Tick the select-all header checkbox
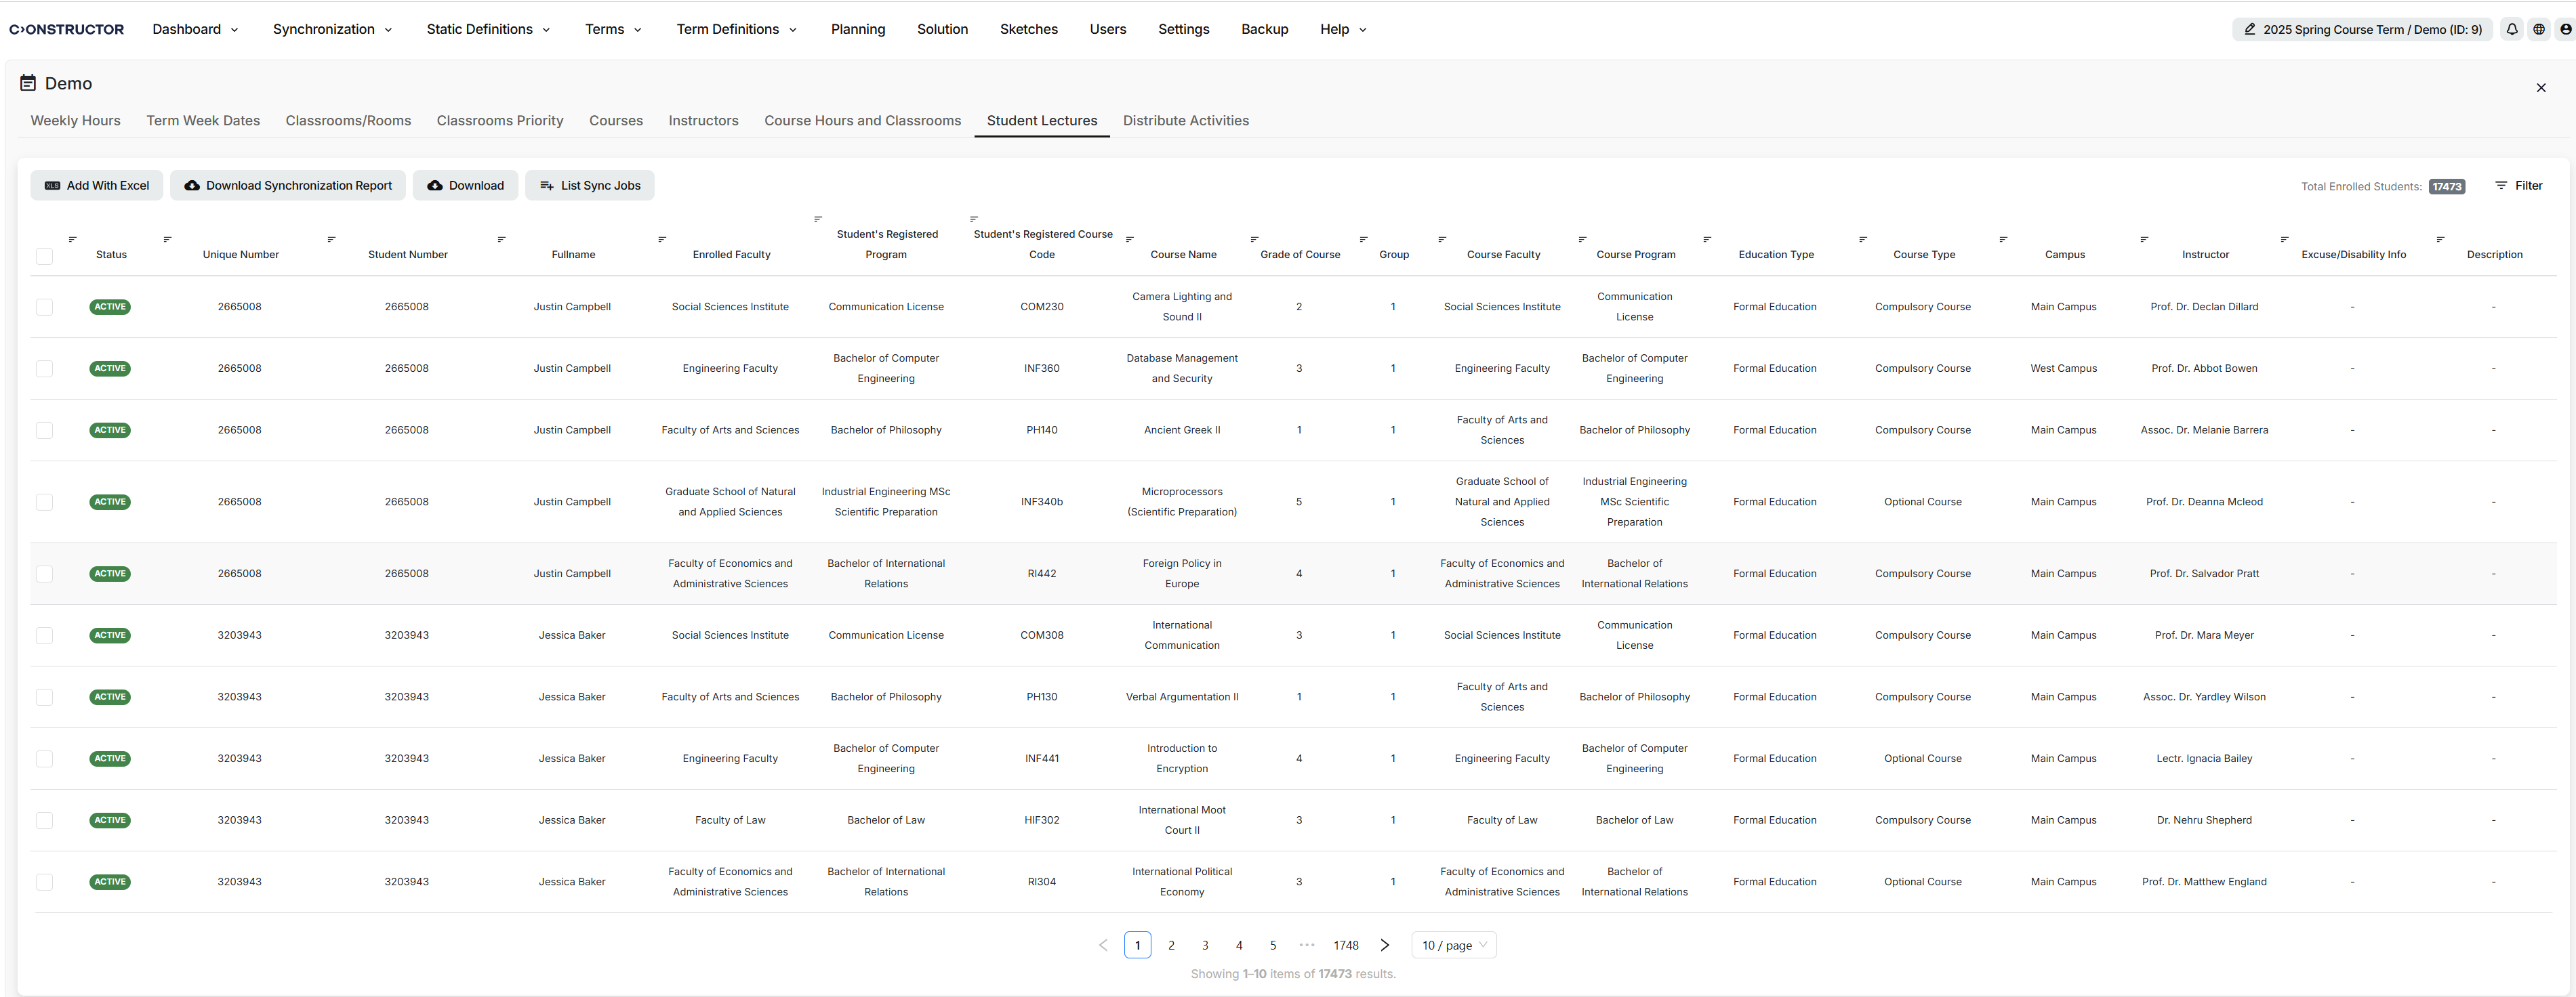 tap(44, 256)
